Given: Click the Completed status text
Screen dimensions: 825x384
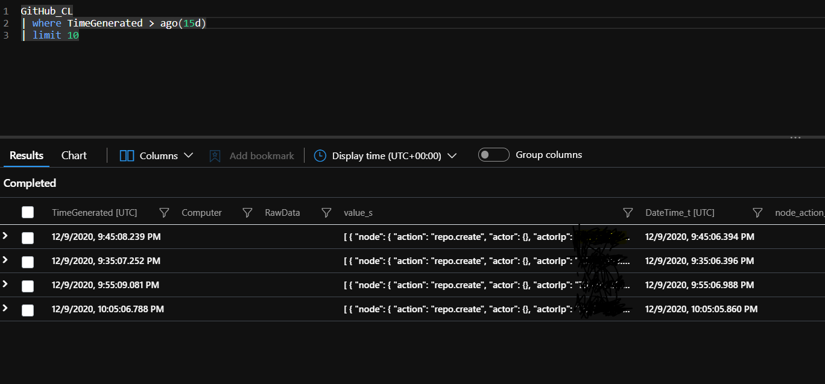Looking at the screenshot, I should [30, 183].
